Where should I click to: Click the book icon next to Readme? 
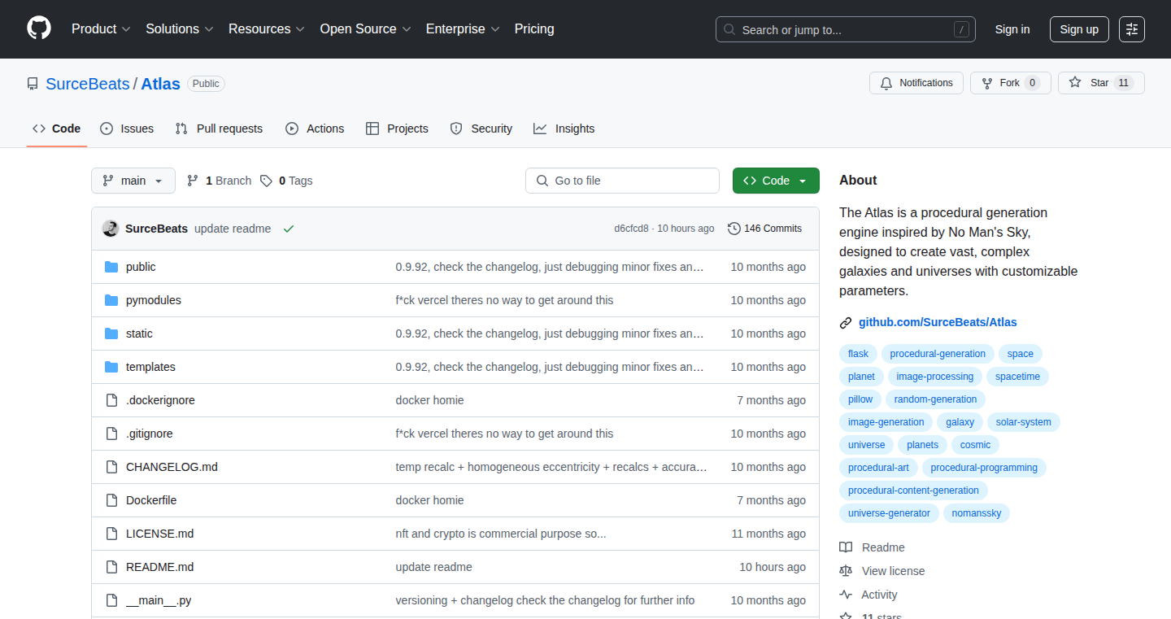[x=846, y=547]
